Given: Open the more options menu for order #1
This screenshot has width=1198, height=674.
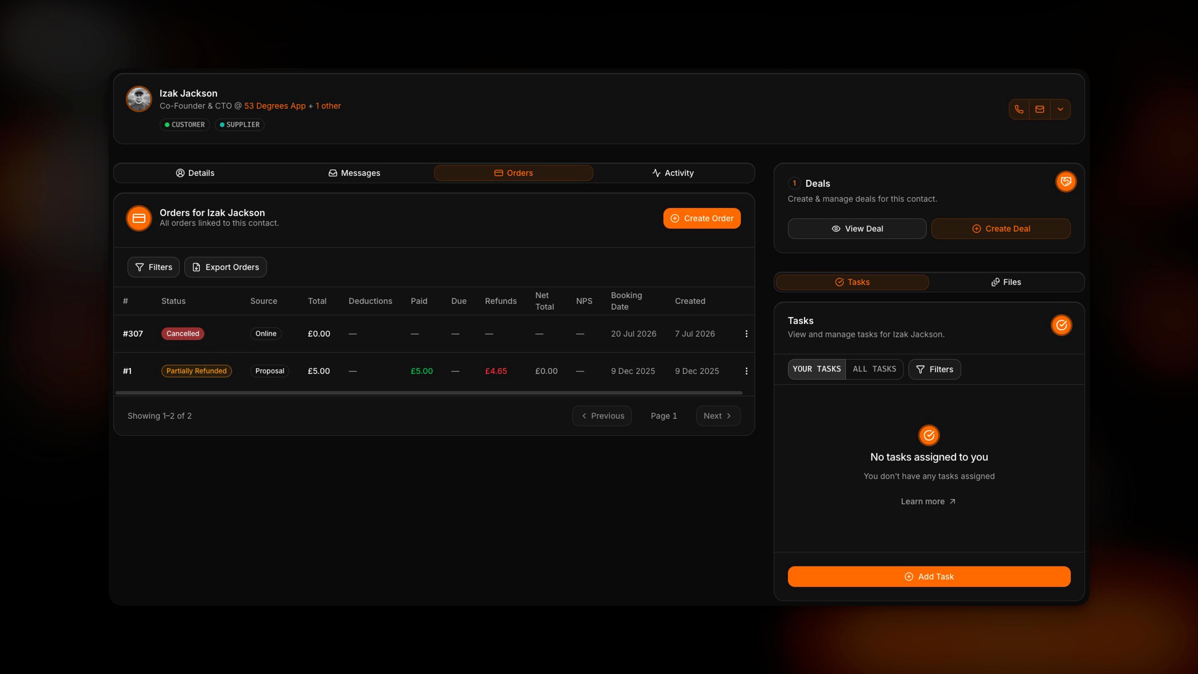Looking at the screenshot, I should click(x=747, y=371).
